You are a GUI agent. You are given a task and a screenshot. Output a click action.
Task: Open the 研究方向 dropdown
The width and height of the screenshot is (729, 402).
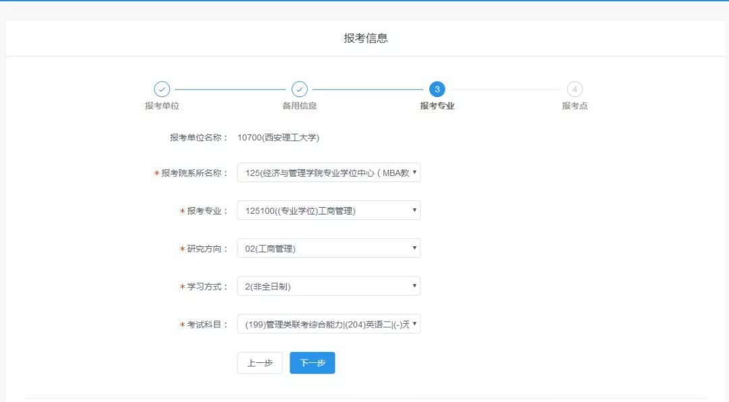(329, 248)
